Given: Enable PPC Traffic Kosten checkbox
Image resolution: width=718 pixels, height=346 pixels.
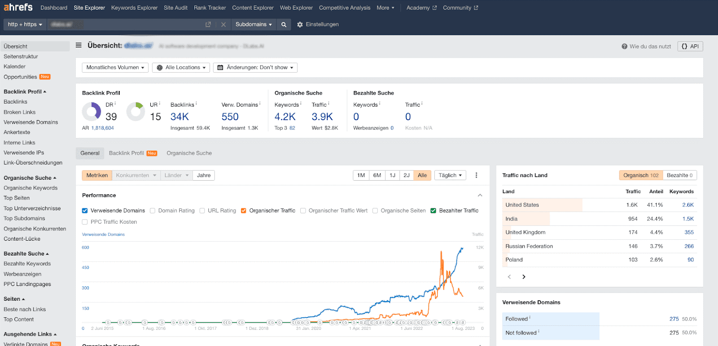Looking at the screenshot, I should click(85, 222).
